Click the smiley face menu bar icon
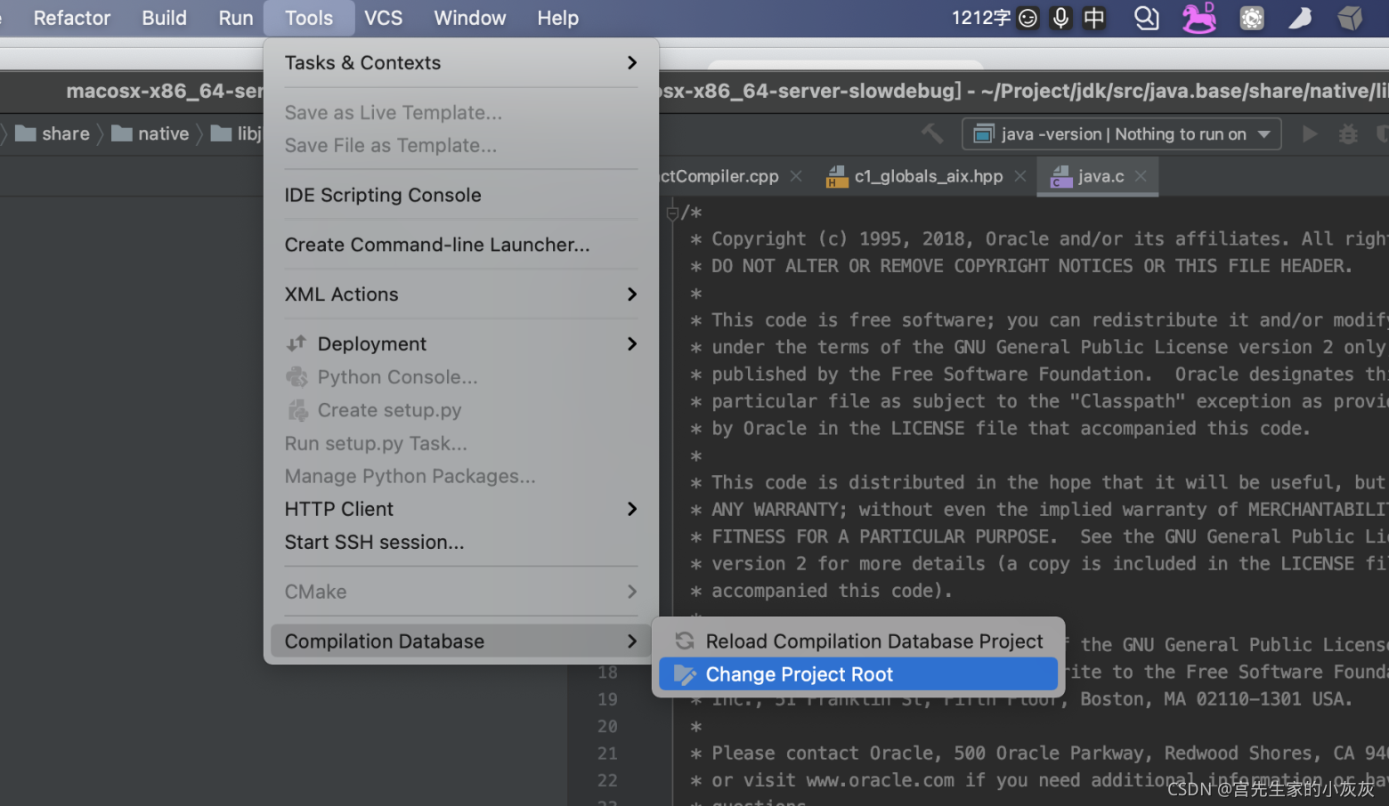 click(1028, 18)
